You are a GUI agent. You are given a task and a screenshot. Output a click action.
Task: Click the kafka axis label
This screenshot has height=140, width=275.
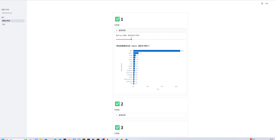coord(131,77)
